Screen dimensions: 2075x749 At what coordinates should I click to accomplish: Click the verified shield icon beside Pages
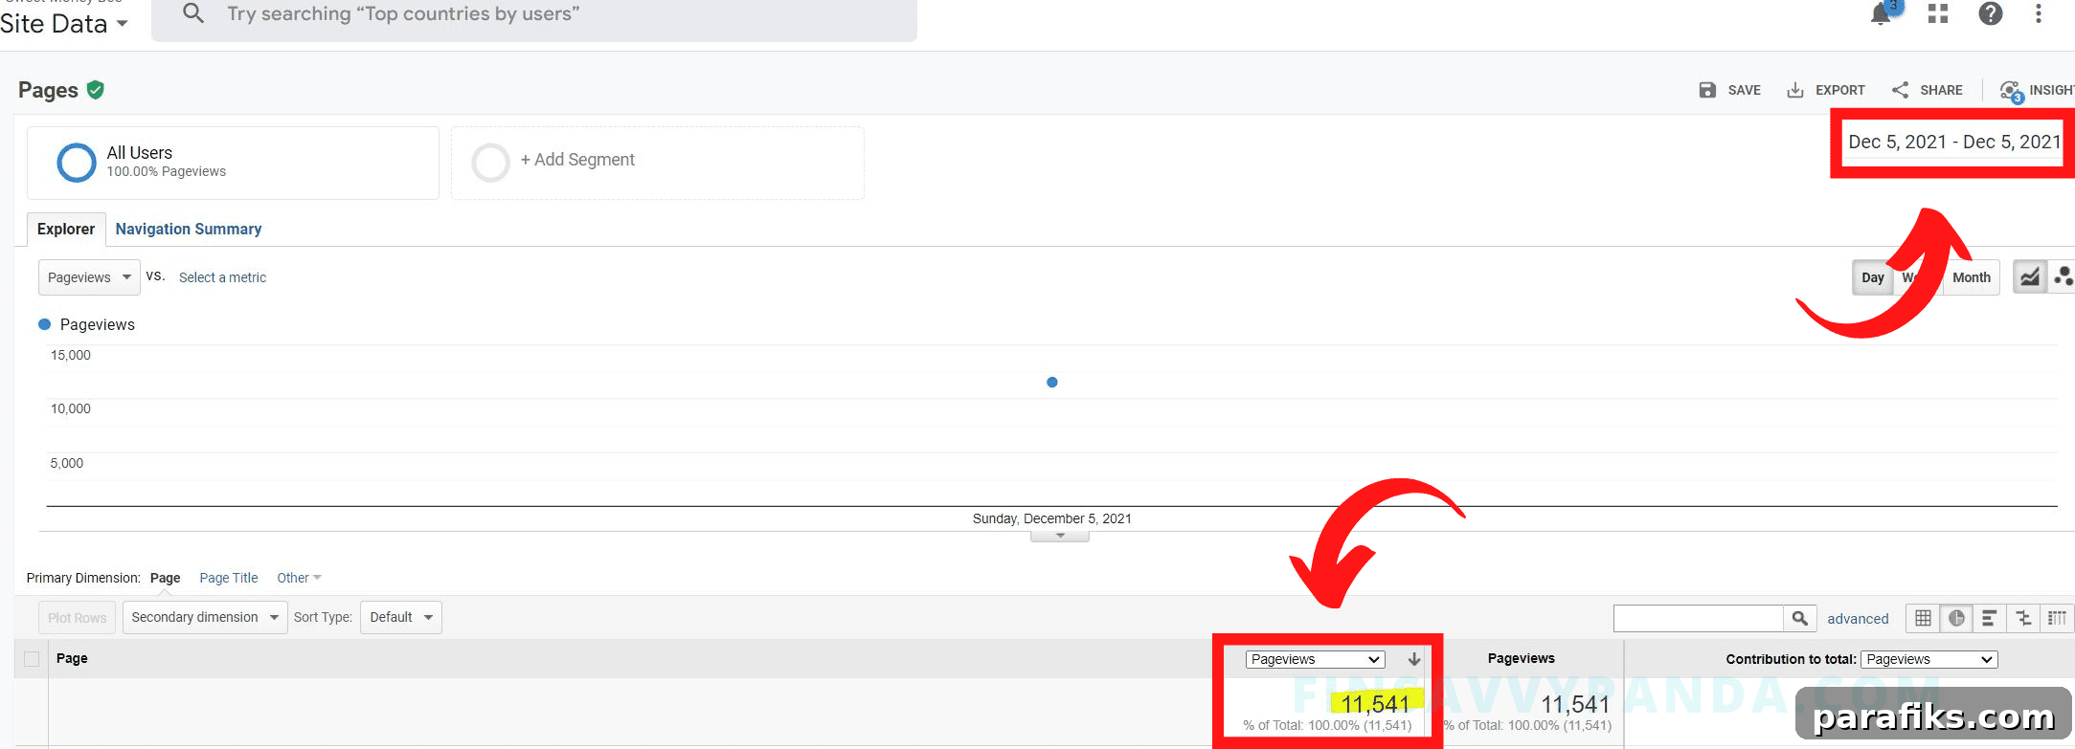coord(95,90)
